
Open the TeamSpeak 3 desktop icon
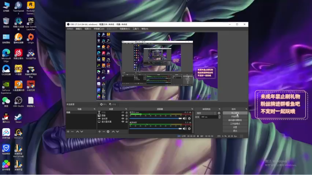18,8
